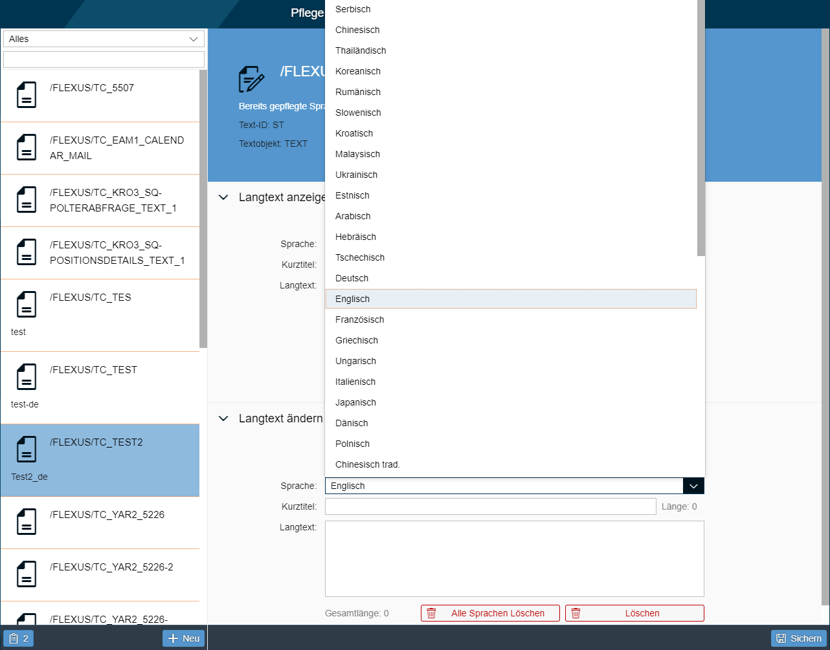Viewport: 830px width, 650px height.
Task: Choose Estnisch in the dropdown list
Action: click(511, 195)
